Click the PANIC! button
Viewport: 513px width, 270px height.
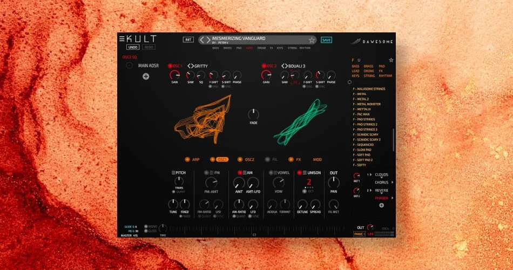point(359,234)
